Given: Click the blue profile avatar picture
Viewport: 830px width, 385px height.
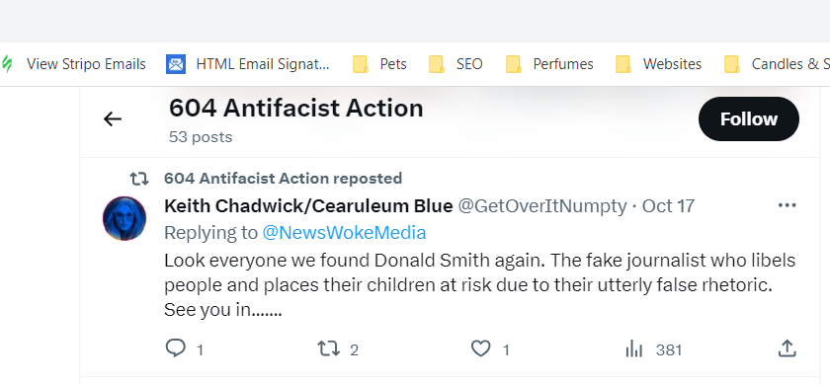Looking at the screenshot, I should [x=124, y=218].
